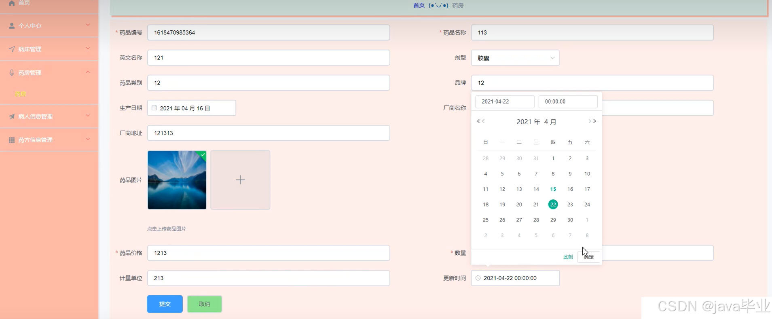Click the picker time input 00:00:00

tap(568, 101)
